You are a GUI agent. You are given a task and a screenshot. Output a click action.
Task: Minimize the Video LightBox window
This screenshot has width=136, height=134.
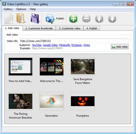click(x=116, y=4)
